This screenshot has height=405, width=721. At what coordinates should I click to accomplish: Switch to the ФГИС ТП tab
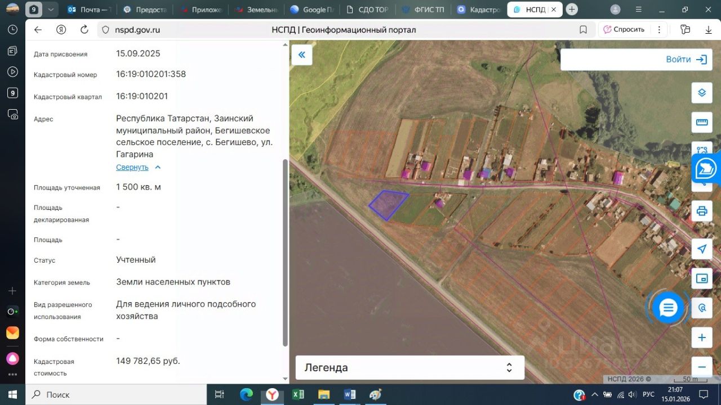[424, 10]
